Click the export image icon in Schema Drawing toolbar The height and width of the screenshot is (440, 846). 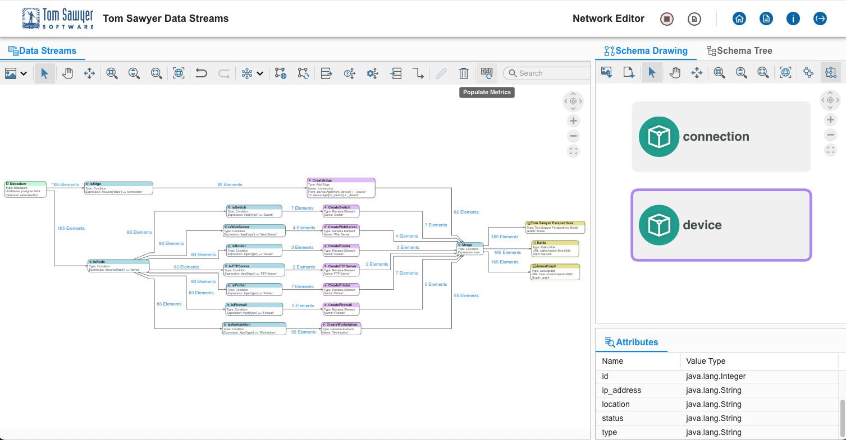(607, 72)
